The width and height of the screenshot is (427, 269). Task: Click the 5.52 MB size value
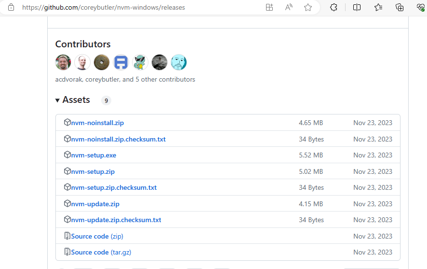(311, 155)
